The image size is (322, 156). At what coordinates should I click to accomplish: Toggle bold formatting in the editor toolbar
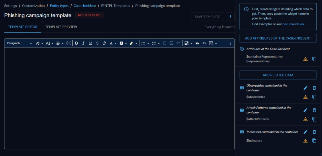[76, 43]
